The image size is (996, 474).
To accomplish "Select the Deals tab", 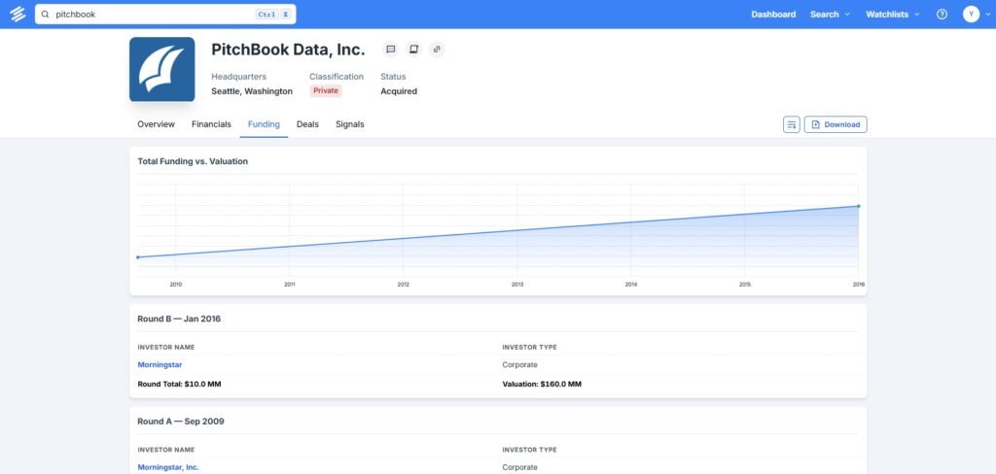I will (x=307, y=124).
